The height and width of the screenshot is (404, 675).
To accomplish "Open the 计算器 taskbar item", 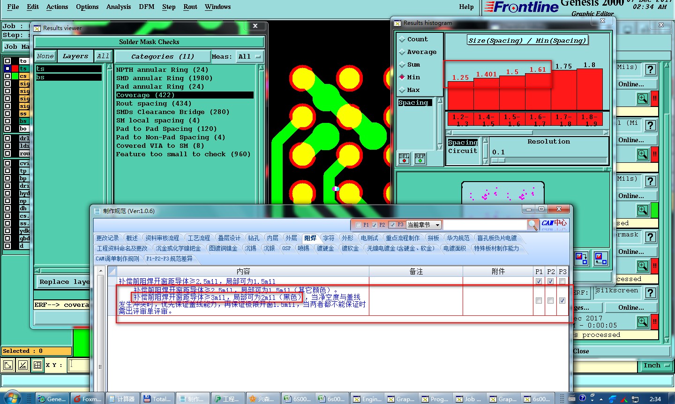I will pos(122,399).
